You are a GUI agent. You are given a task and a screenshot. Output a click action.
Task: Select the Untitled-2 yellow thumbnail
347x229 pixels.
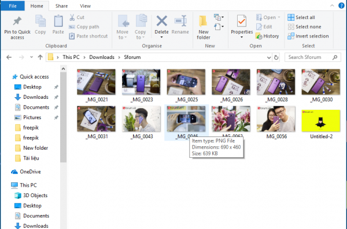320,121
